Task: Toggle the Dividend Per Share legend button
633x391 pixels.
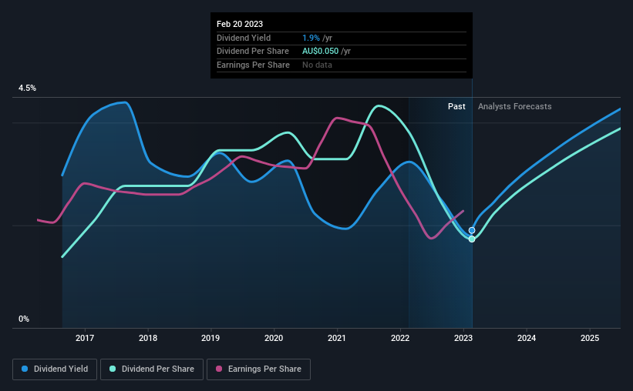Action: (152, 369)
